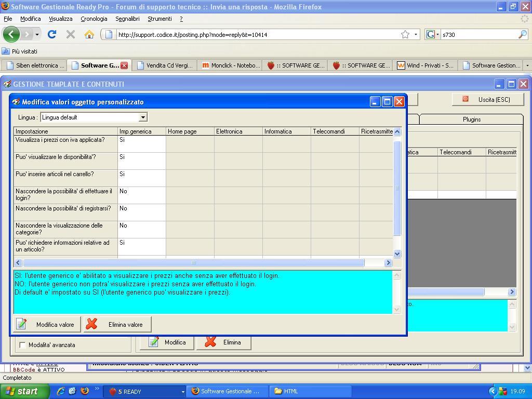Search with the magnifier icon
This screenshot has width=532, height=399.
[x=523, y=34]
